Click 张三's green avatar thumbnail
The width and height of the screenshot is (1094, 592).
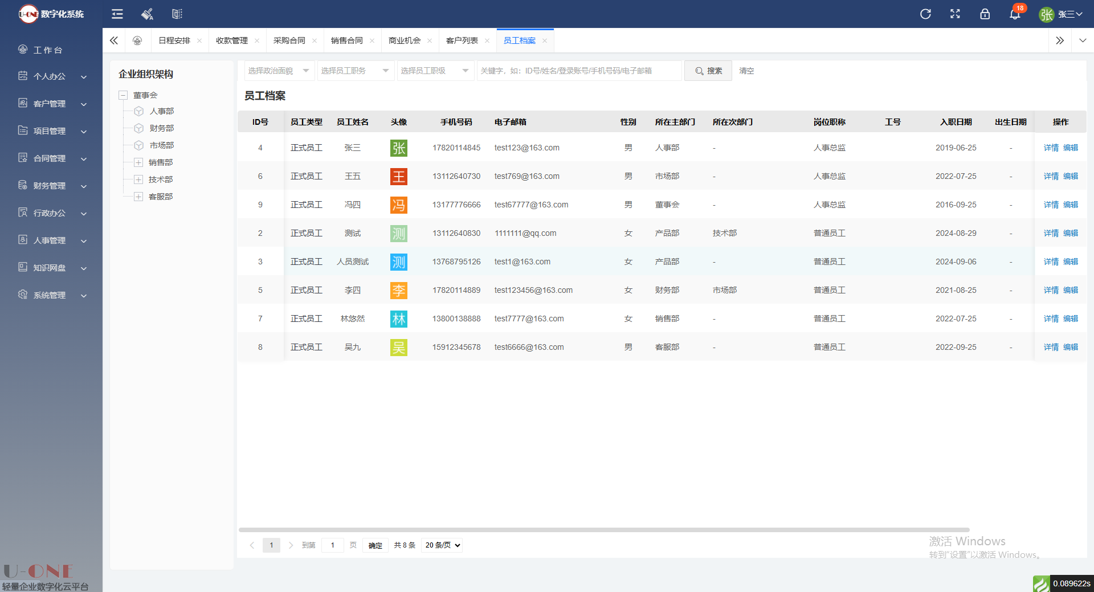pos(399,148)
